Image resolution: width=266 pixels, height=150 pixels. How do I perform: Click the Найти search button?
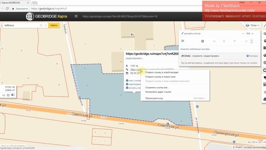(54, 25)
